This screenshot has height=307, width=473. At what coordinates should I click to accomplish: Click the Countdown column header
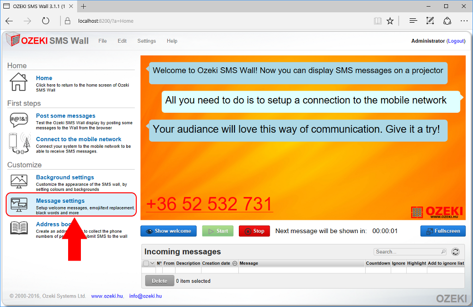click(378, 263)
